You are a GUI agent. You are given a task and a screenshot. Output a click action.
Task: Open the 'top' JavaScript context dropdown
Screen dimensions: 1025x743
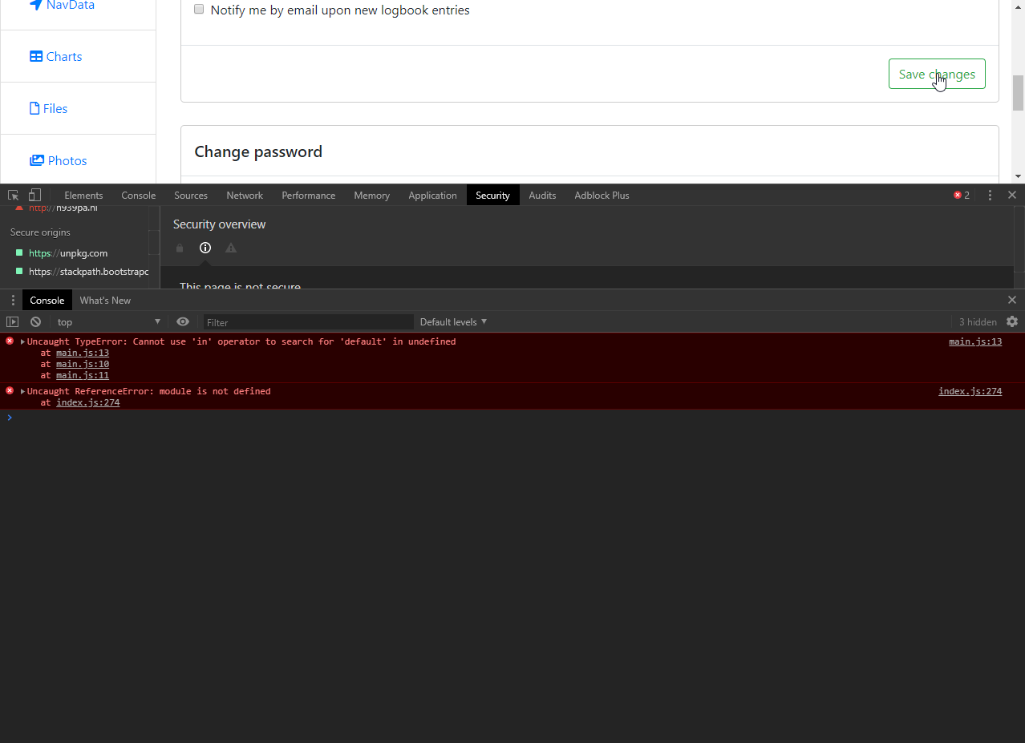[108, 321]
